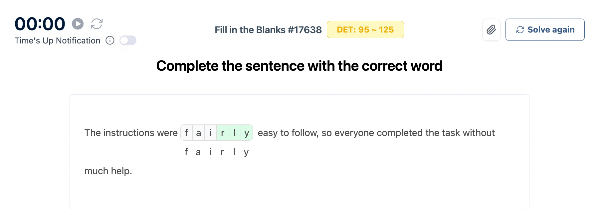The image size is (599, 215).
Task: Open the paperclip attachment button
Action: [491, 30]
